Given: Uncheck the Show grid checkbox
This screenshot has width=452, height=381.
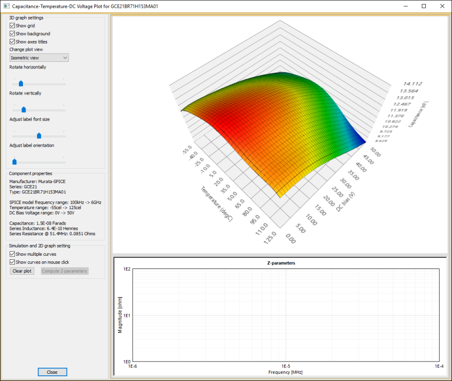Looking at the screenshot, I should point(12,26).
